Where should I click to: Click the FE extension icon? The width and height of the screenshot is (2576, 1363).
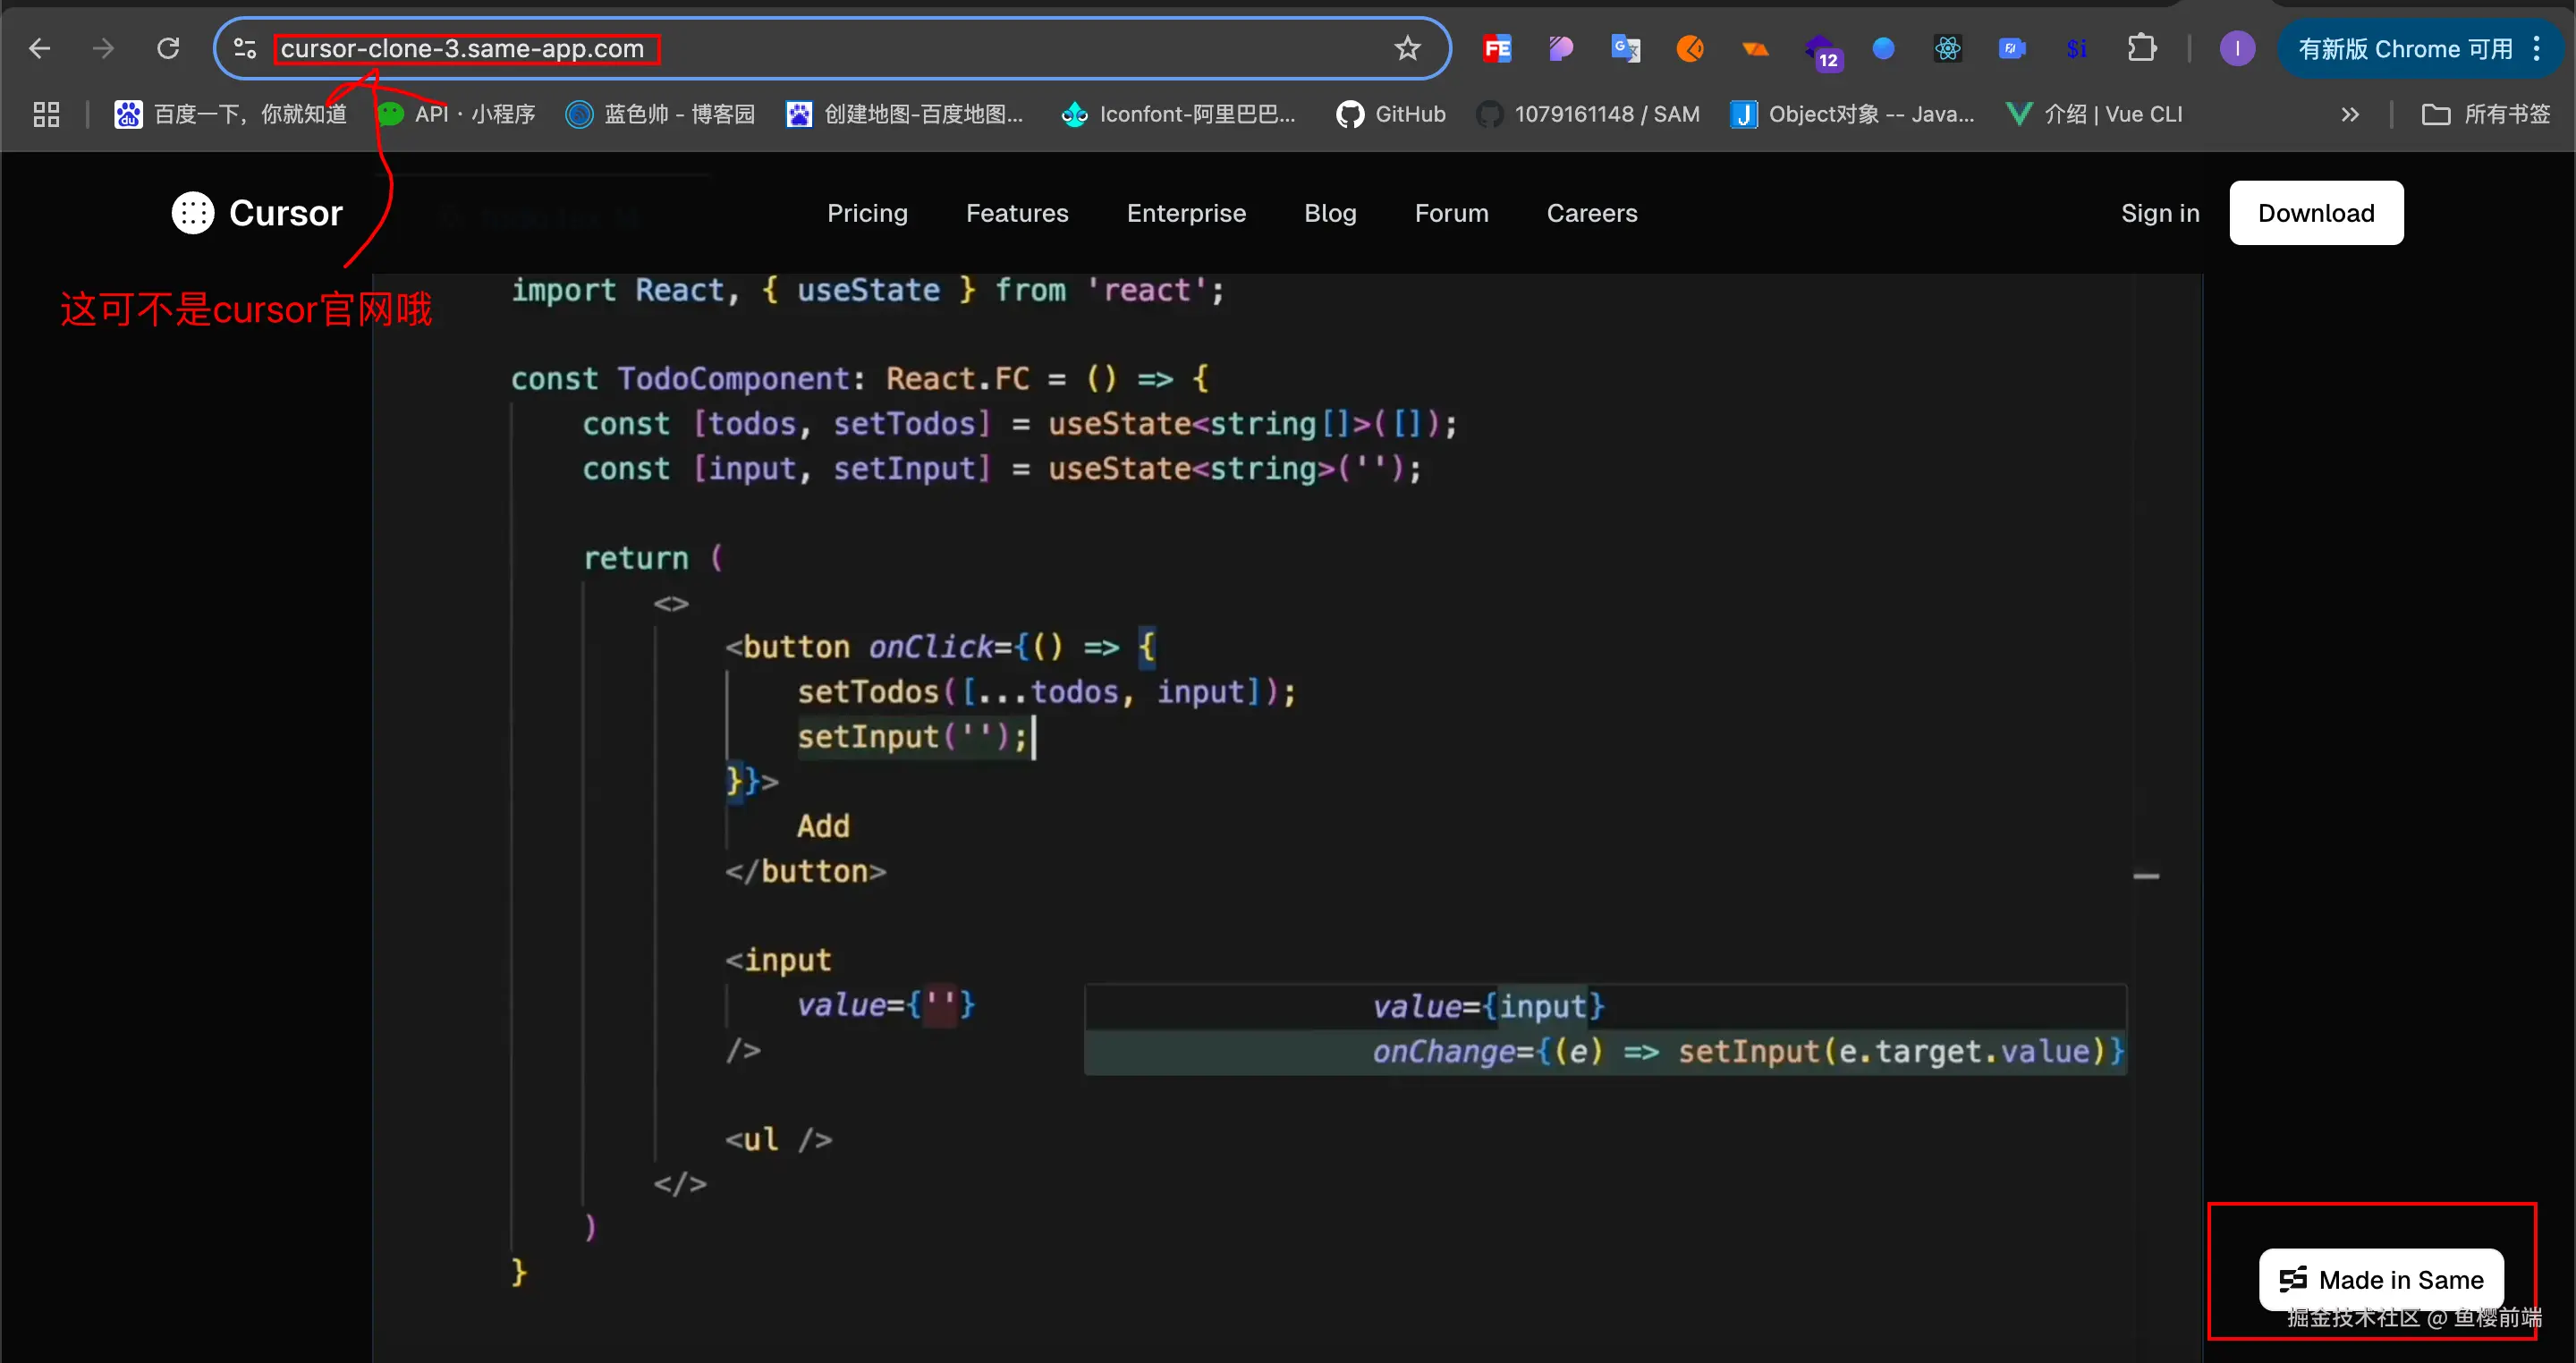1497,48
